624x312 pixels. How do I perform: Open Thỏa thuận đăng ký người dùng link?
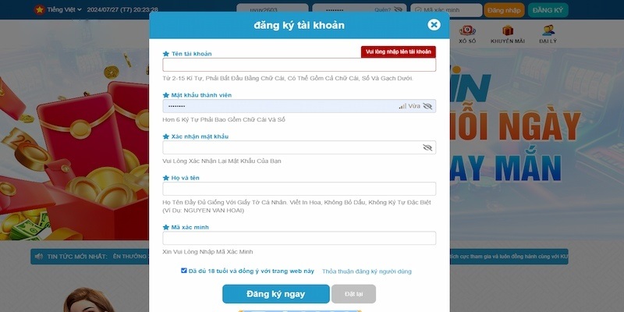point(367,271)
